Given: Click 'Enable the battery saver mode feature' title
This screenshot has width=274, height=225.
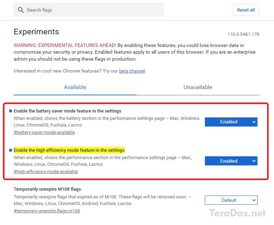Looking at the screenshot, I should pyautogui.click(x=67, y=111).
